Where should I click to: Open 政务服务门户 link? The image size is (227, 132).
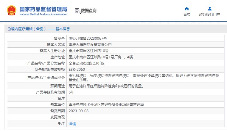209,15
